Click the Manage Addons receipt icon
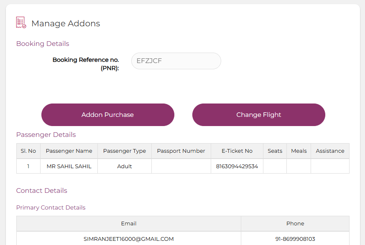This screenshot has height=245, width=365. tap(21, 23)
